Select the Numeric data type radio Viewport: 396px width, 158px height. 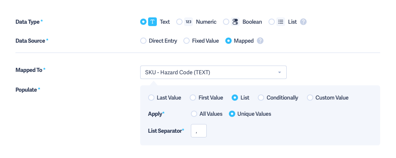pos(179,22)
